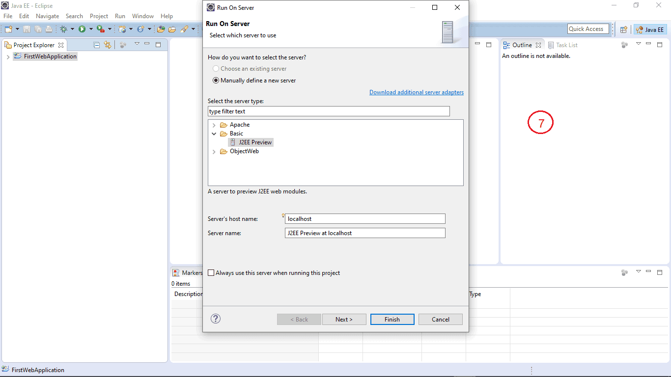This screenshot has height=377, width=671.
Task: Open the Markers panel view menu triangle
Action: [639, 271]
